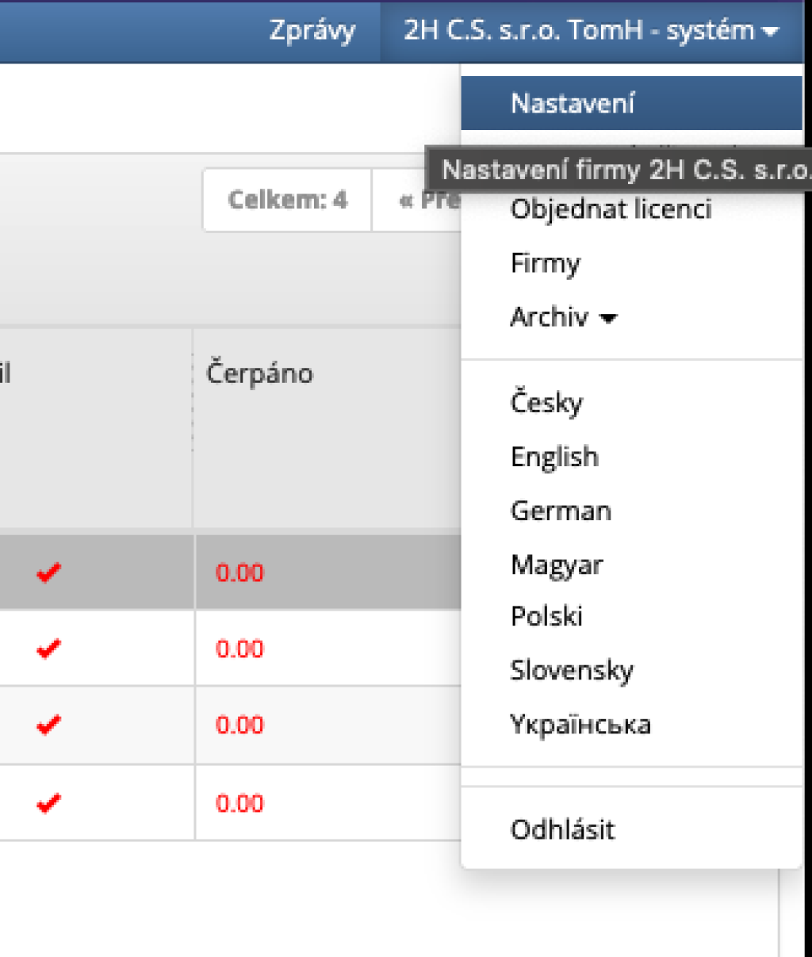Expand the Archiv submenu
Screen dimensions: 812x957
pos(563,317)
